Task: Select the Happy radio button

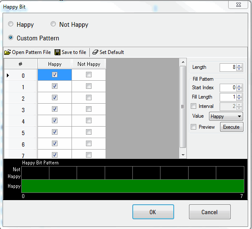Action: [x=11, y=24]
